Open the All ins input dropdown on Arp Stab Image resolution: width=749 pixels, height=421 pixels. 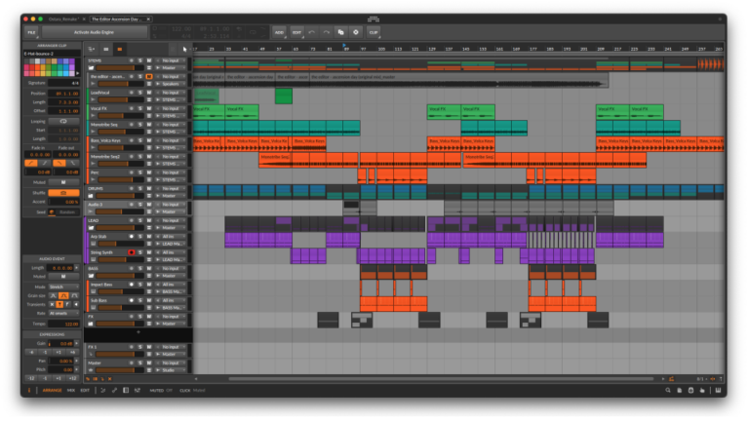click(x=172, y=236)
